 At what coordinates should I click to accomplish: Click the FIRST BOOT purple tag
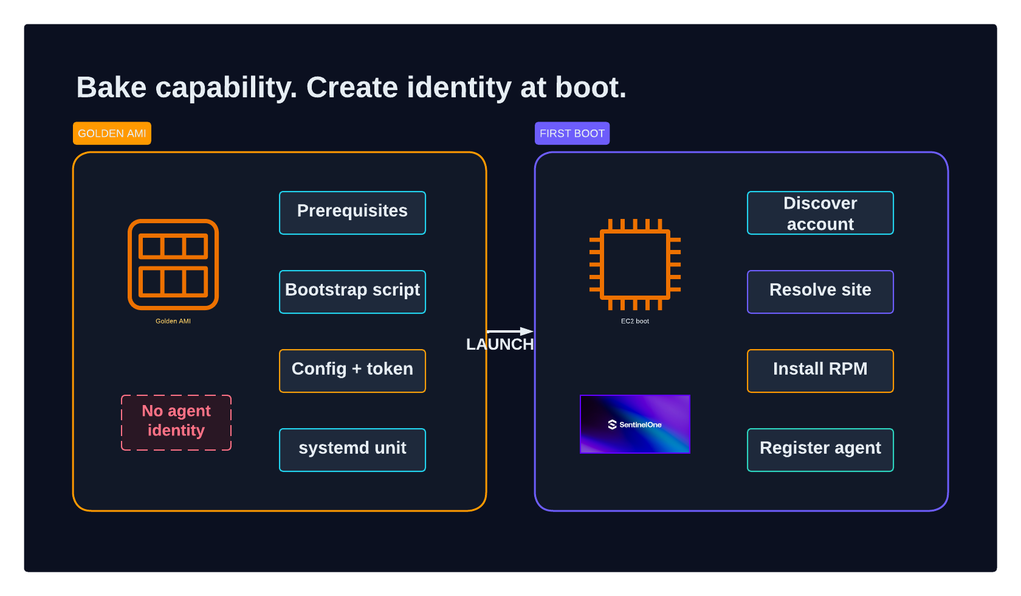pos(572,133)
